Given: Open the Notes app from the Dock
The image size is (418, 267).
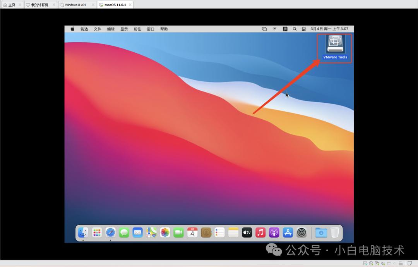Looking at the screenshot, I should [233, 233].
